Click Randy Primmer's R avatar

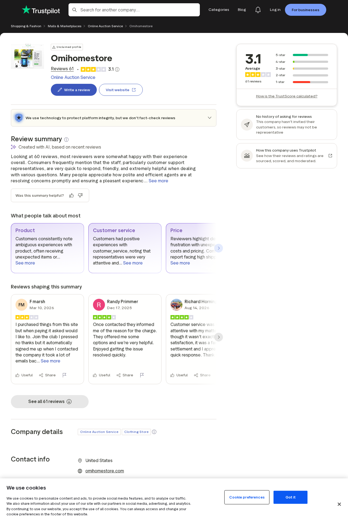tap(99, 305)
